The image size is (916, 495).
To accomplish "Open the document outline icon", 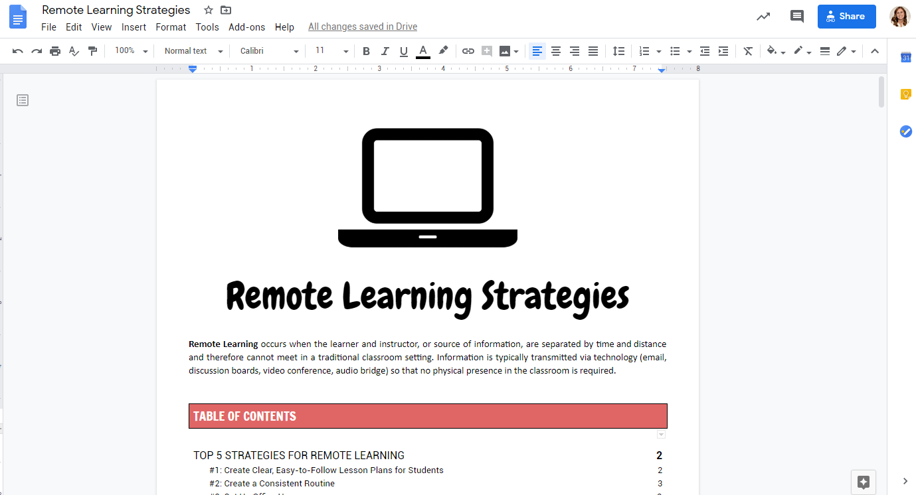I will (x=23, y=100).
